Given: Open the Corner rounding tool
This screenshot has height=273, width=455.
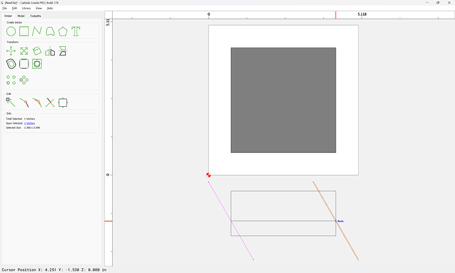Looking at the screenshot, I should point(24,64).
